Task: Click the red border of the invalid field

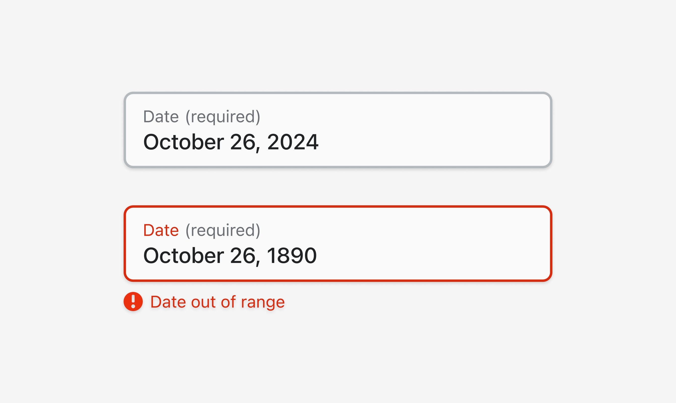Action: [x=338, y=207]
